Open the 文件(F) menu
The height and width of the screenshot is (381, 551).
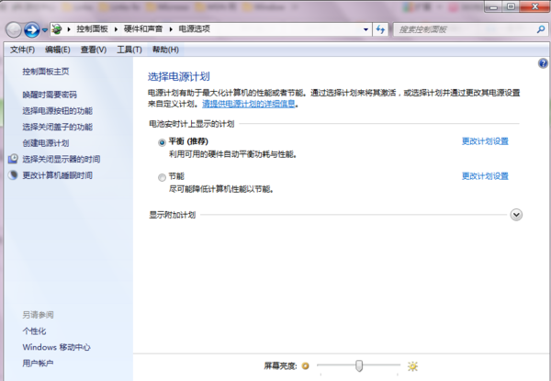pyautogui.click(x=22, y=50)
